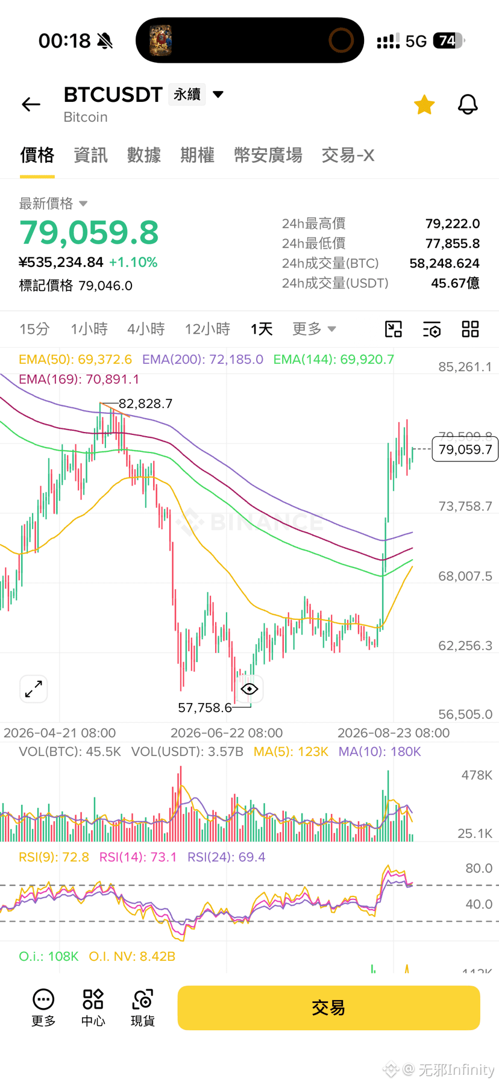Screen dimensions: 499x1085
Task: Tap the 24h最低價 77,855.8 value
Action: point(453,243)
